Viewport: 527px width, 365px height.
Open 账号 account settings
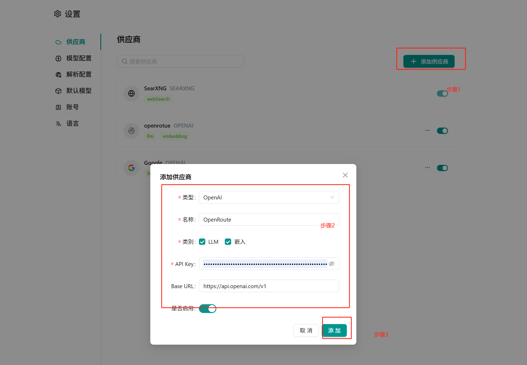(72, 107)
